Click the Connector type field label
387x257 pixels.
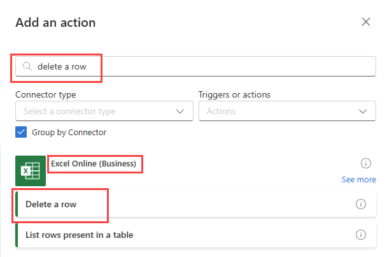pyautogui.click(x=46, y=94)
